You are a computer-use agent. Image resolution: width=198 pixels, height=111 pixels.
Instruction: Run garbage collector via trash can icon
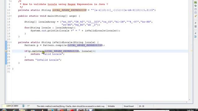24,106
